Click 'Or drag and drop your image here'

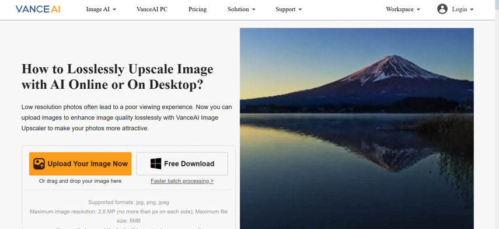click(80, 181)
